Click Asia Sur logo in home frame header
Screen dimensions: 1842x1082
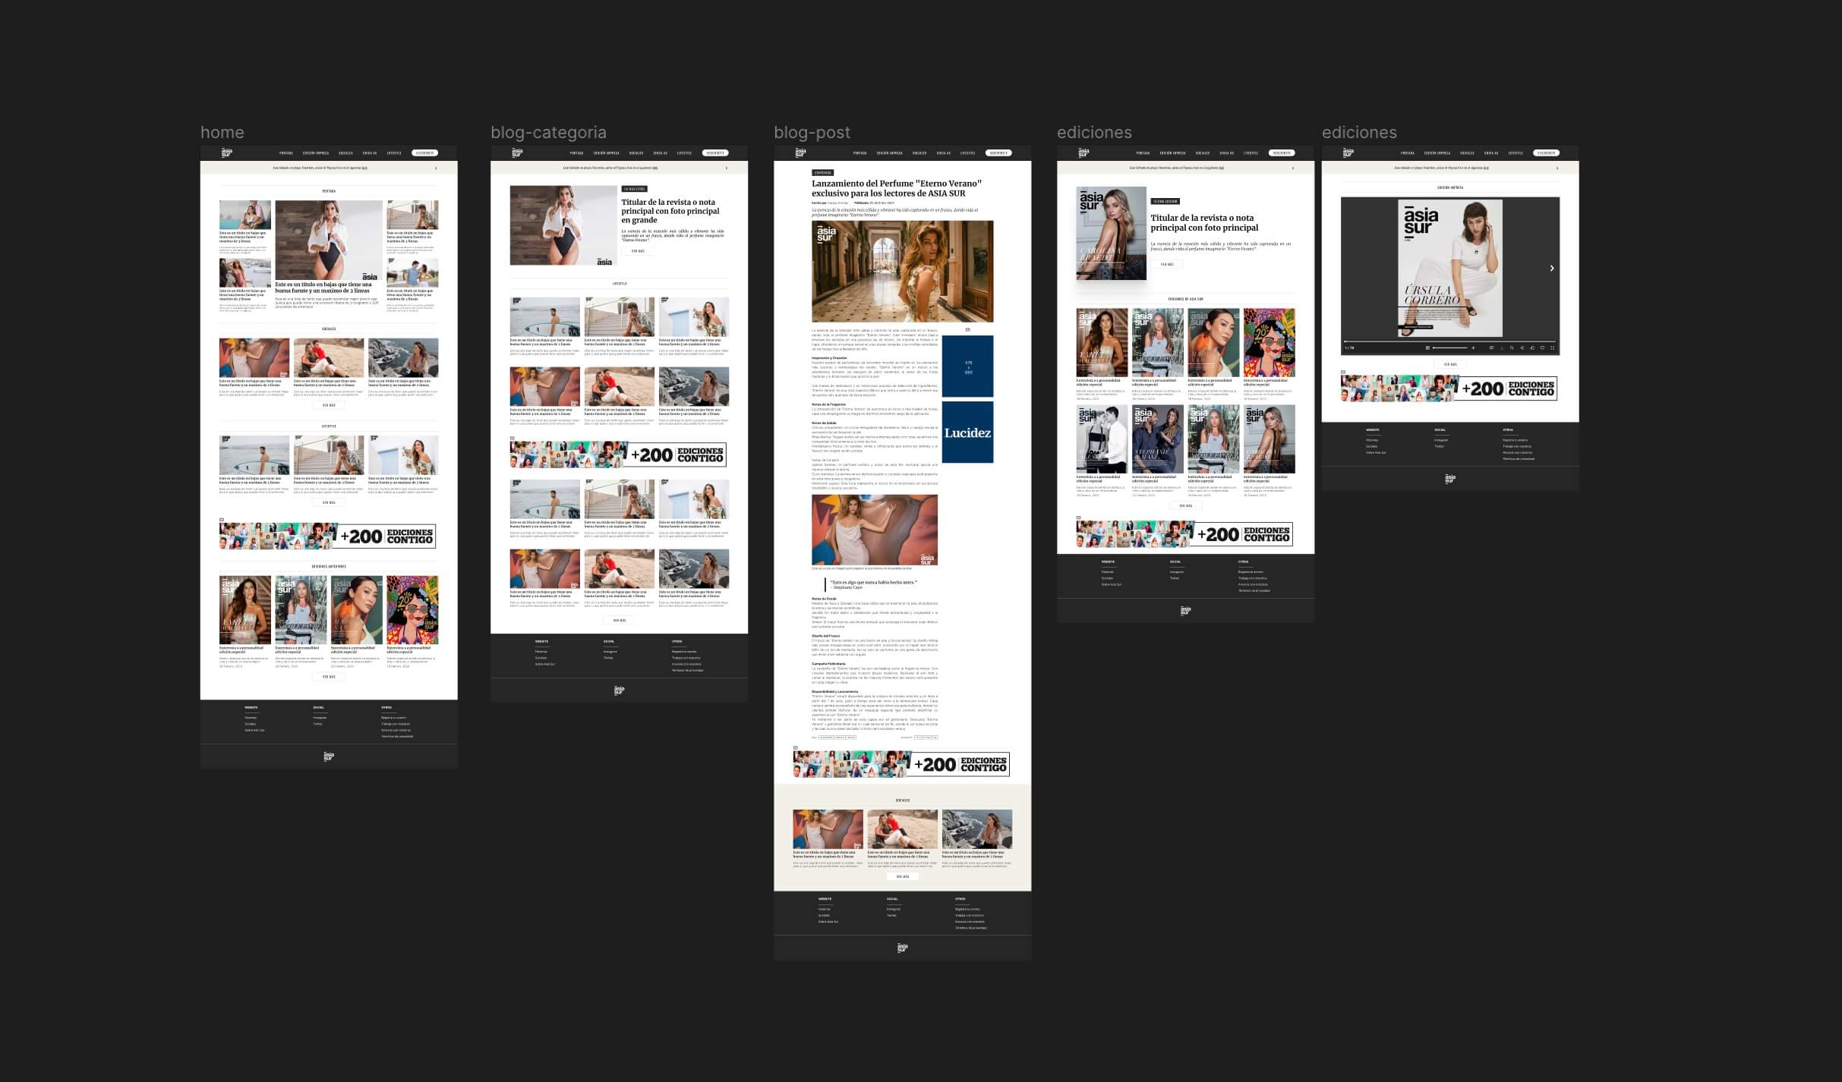pyautogui.click(x=226, y=153)
